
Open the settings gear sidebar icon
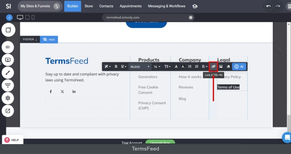[x=8, y=98]
